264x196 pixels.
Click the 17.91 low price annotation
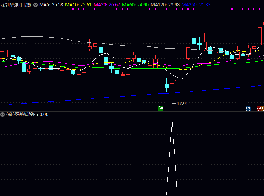pos(182,104)
